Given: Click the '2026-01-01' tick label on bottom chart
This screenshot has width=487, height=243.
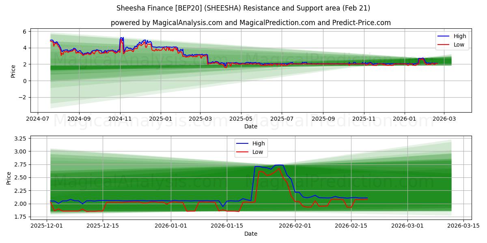Looking at the screenshot, I should 170,227.
